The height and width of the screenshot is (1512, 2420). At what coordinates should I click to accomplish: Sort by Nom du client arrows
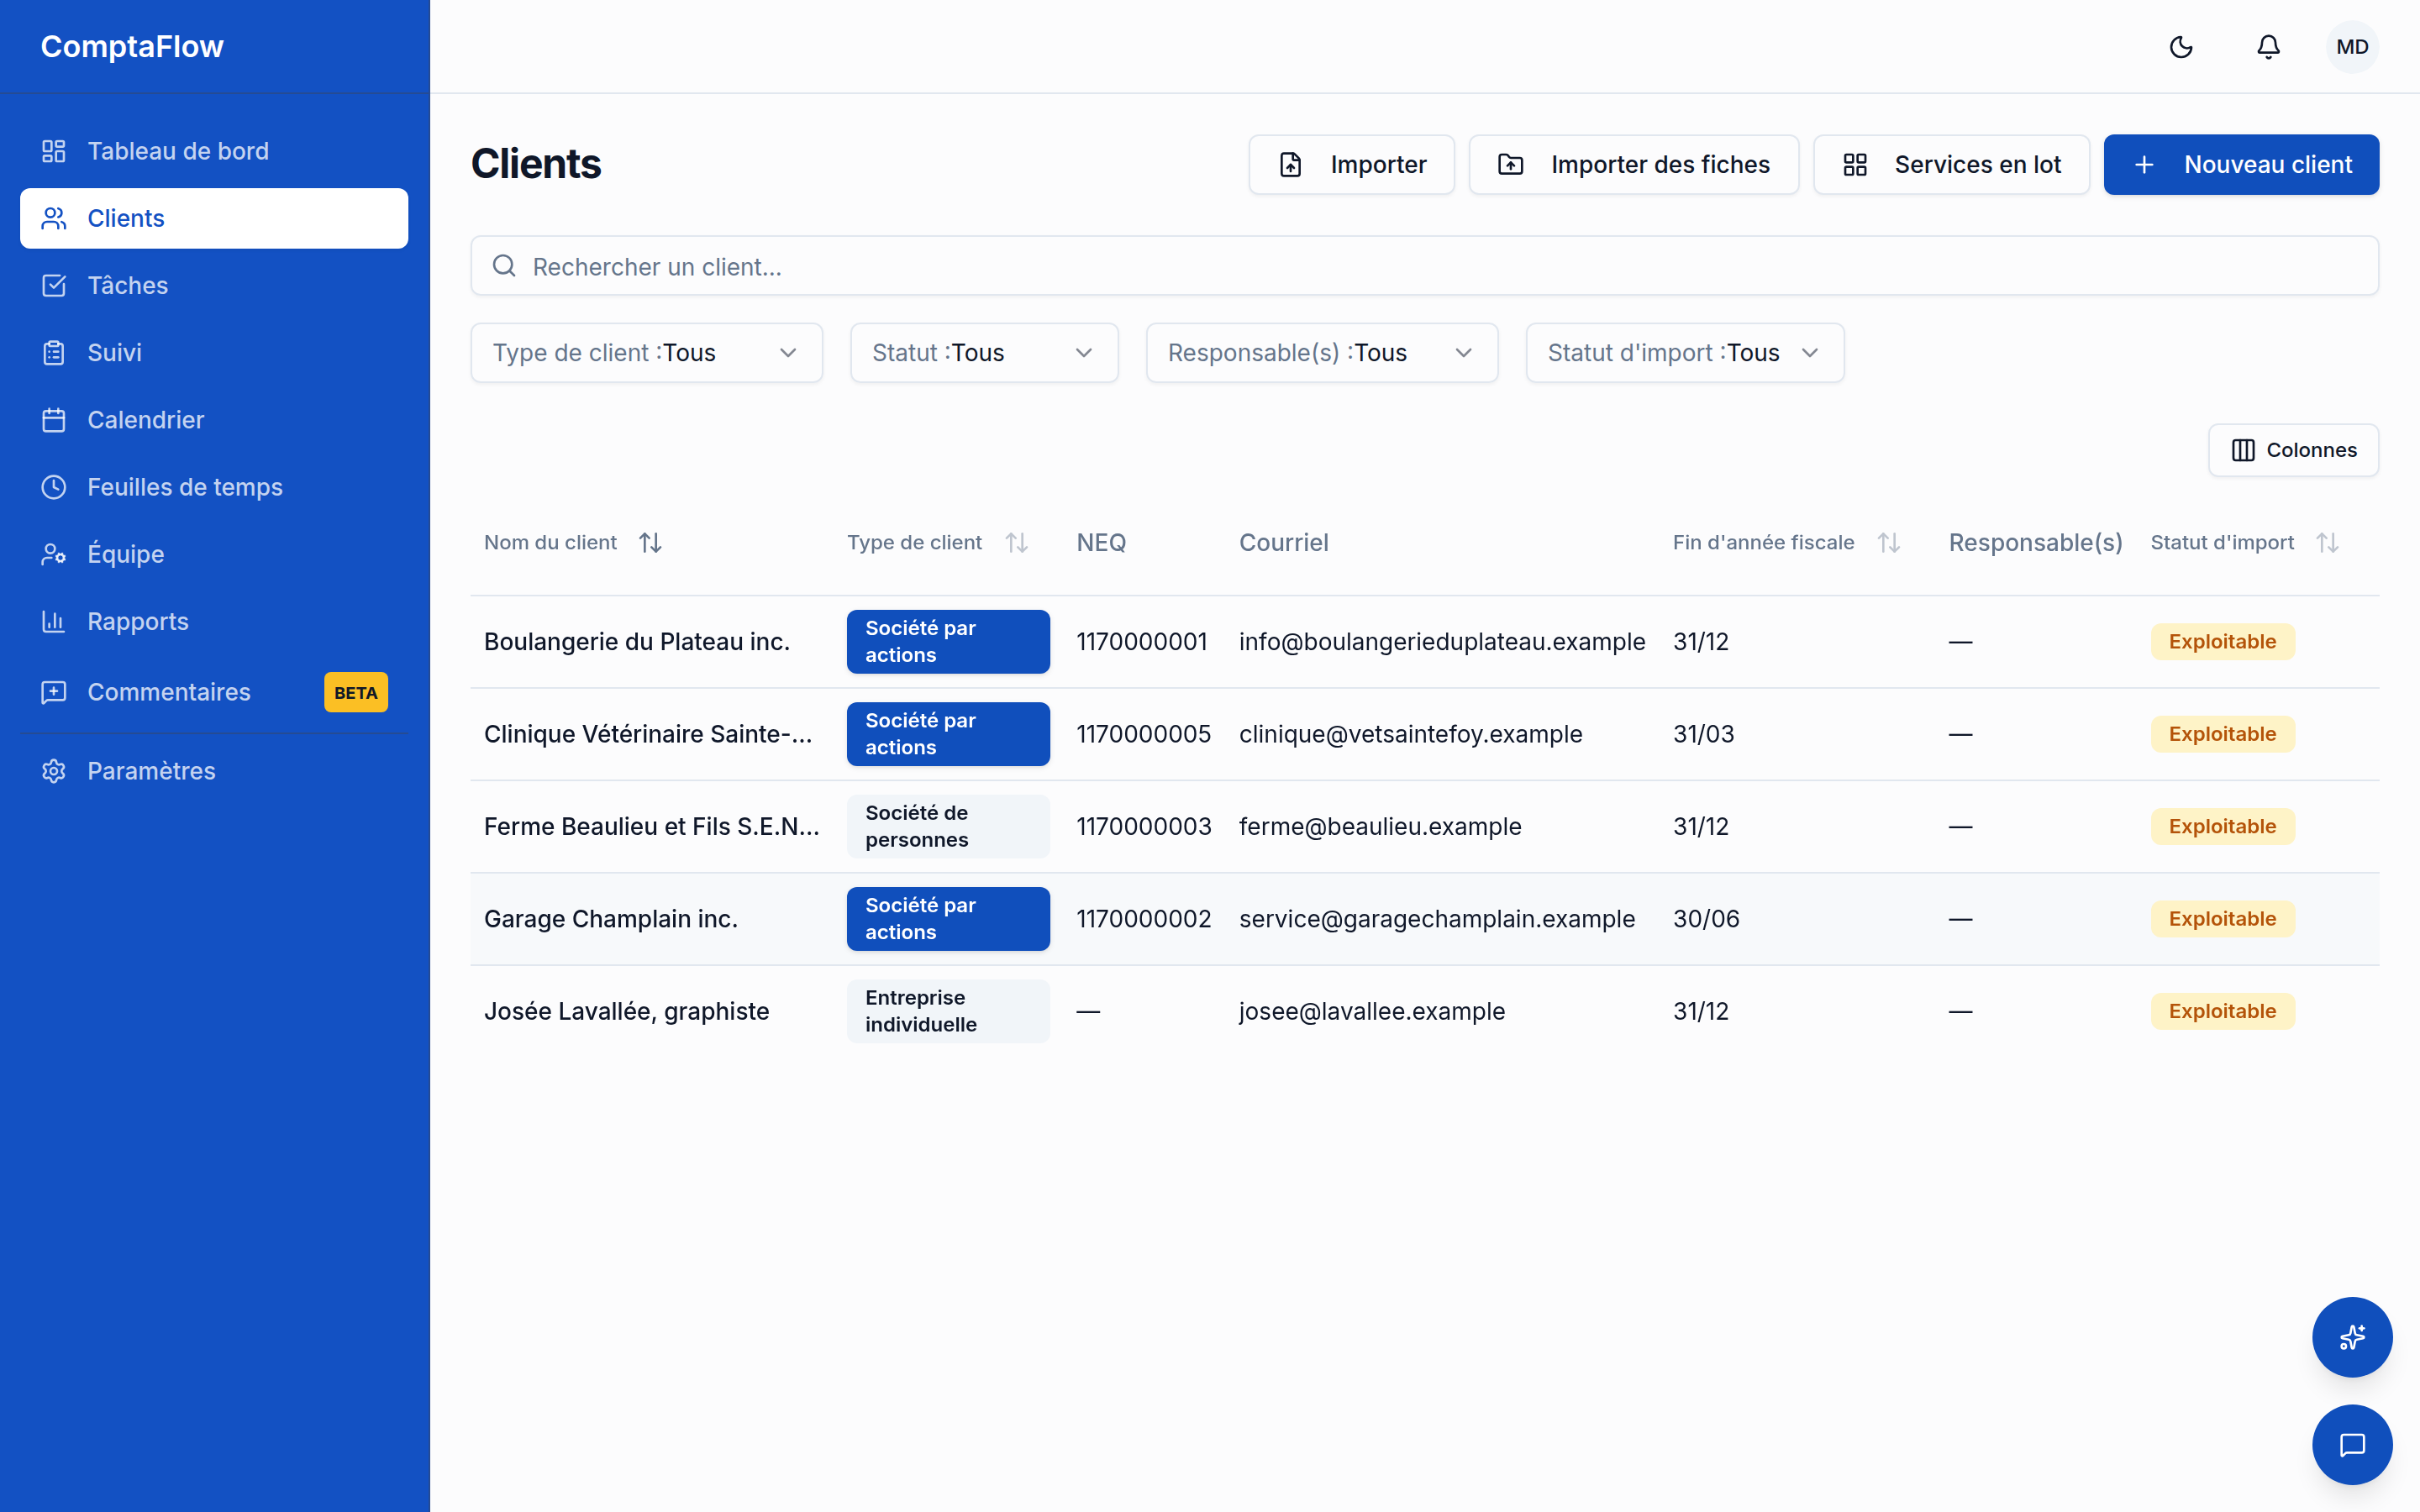(x=650, y=542)
